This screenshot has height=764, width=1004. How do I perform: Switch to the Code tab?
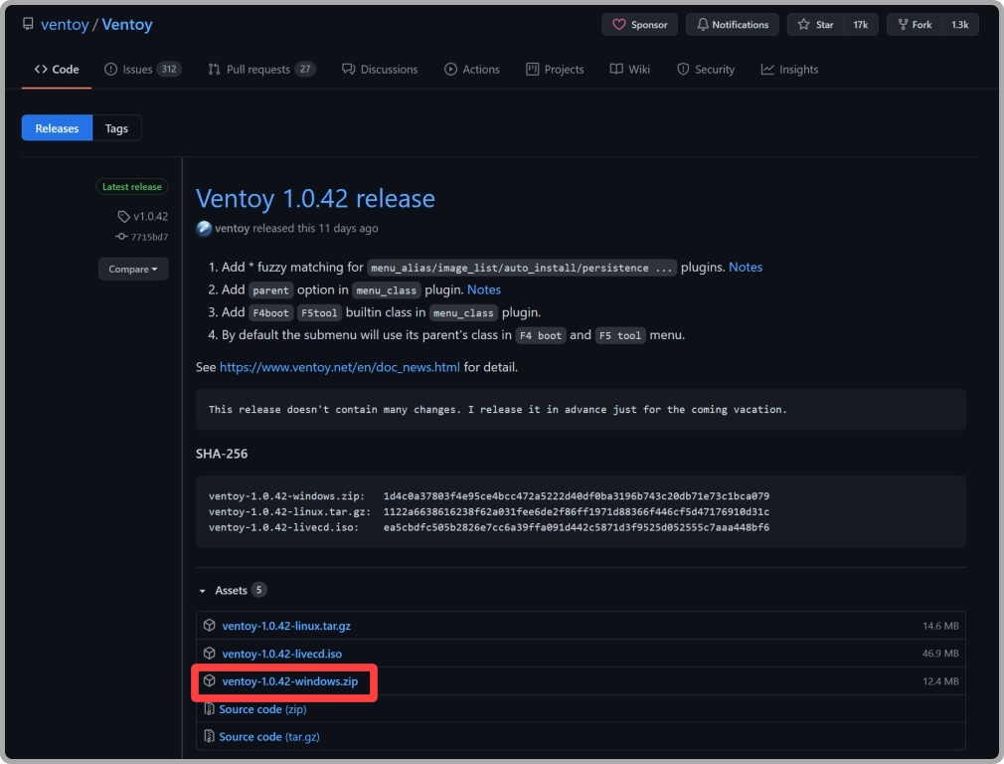[x=57, y=70]
